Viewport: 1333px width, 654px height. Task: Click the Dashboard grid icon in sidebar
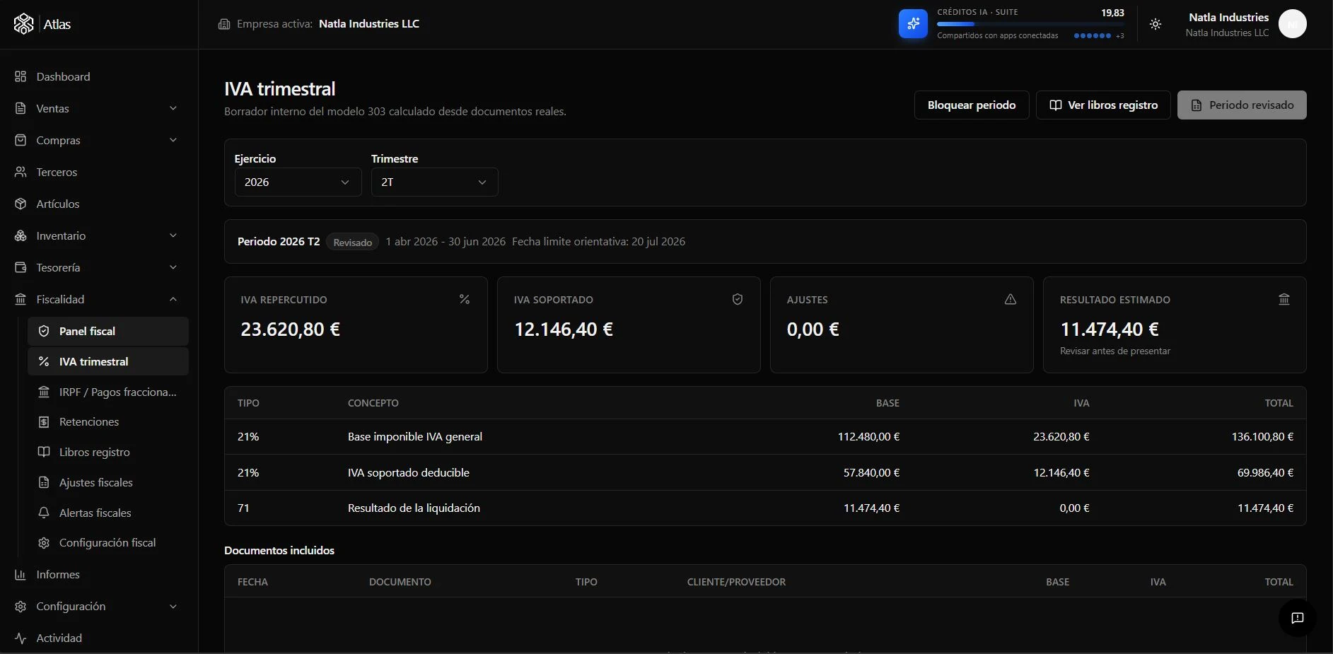(x=21, y=76)
